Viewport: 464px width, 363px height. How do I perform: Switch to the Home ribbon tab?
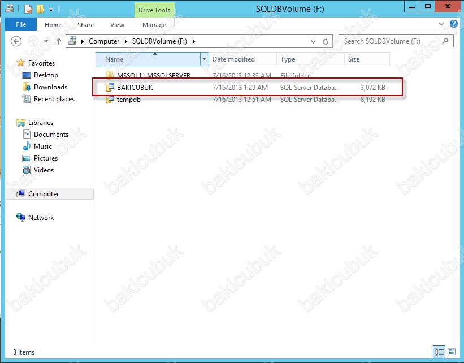pyautogui.click(x=53, y=25)
